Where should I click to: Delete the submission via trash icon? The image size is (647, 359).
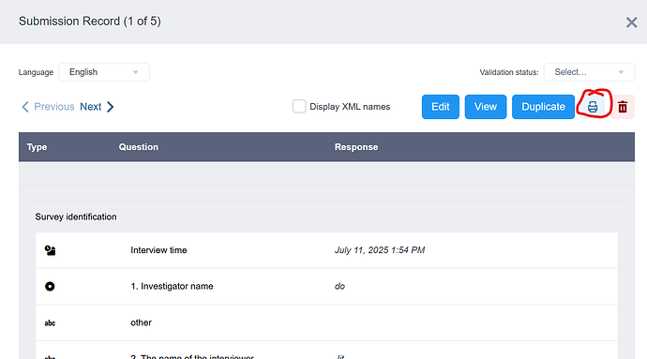623,107
